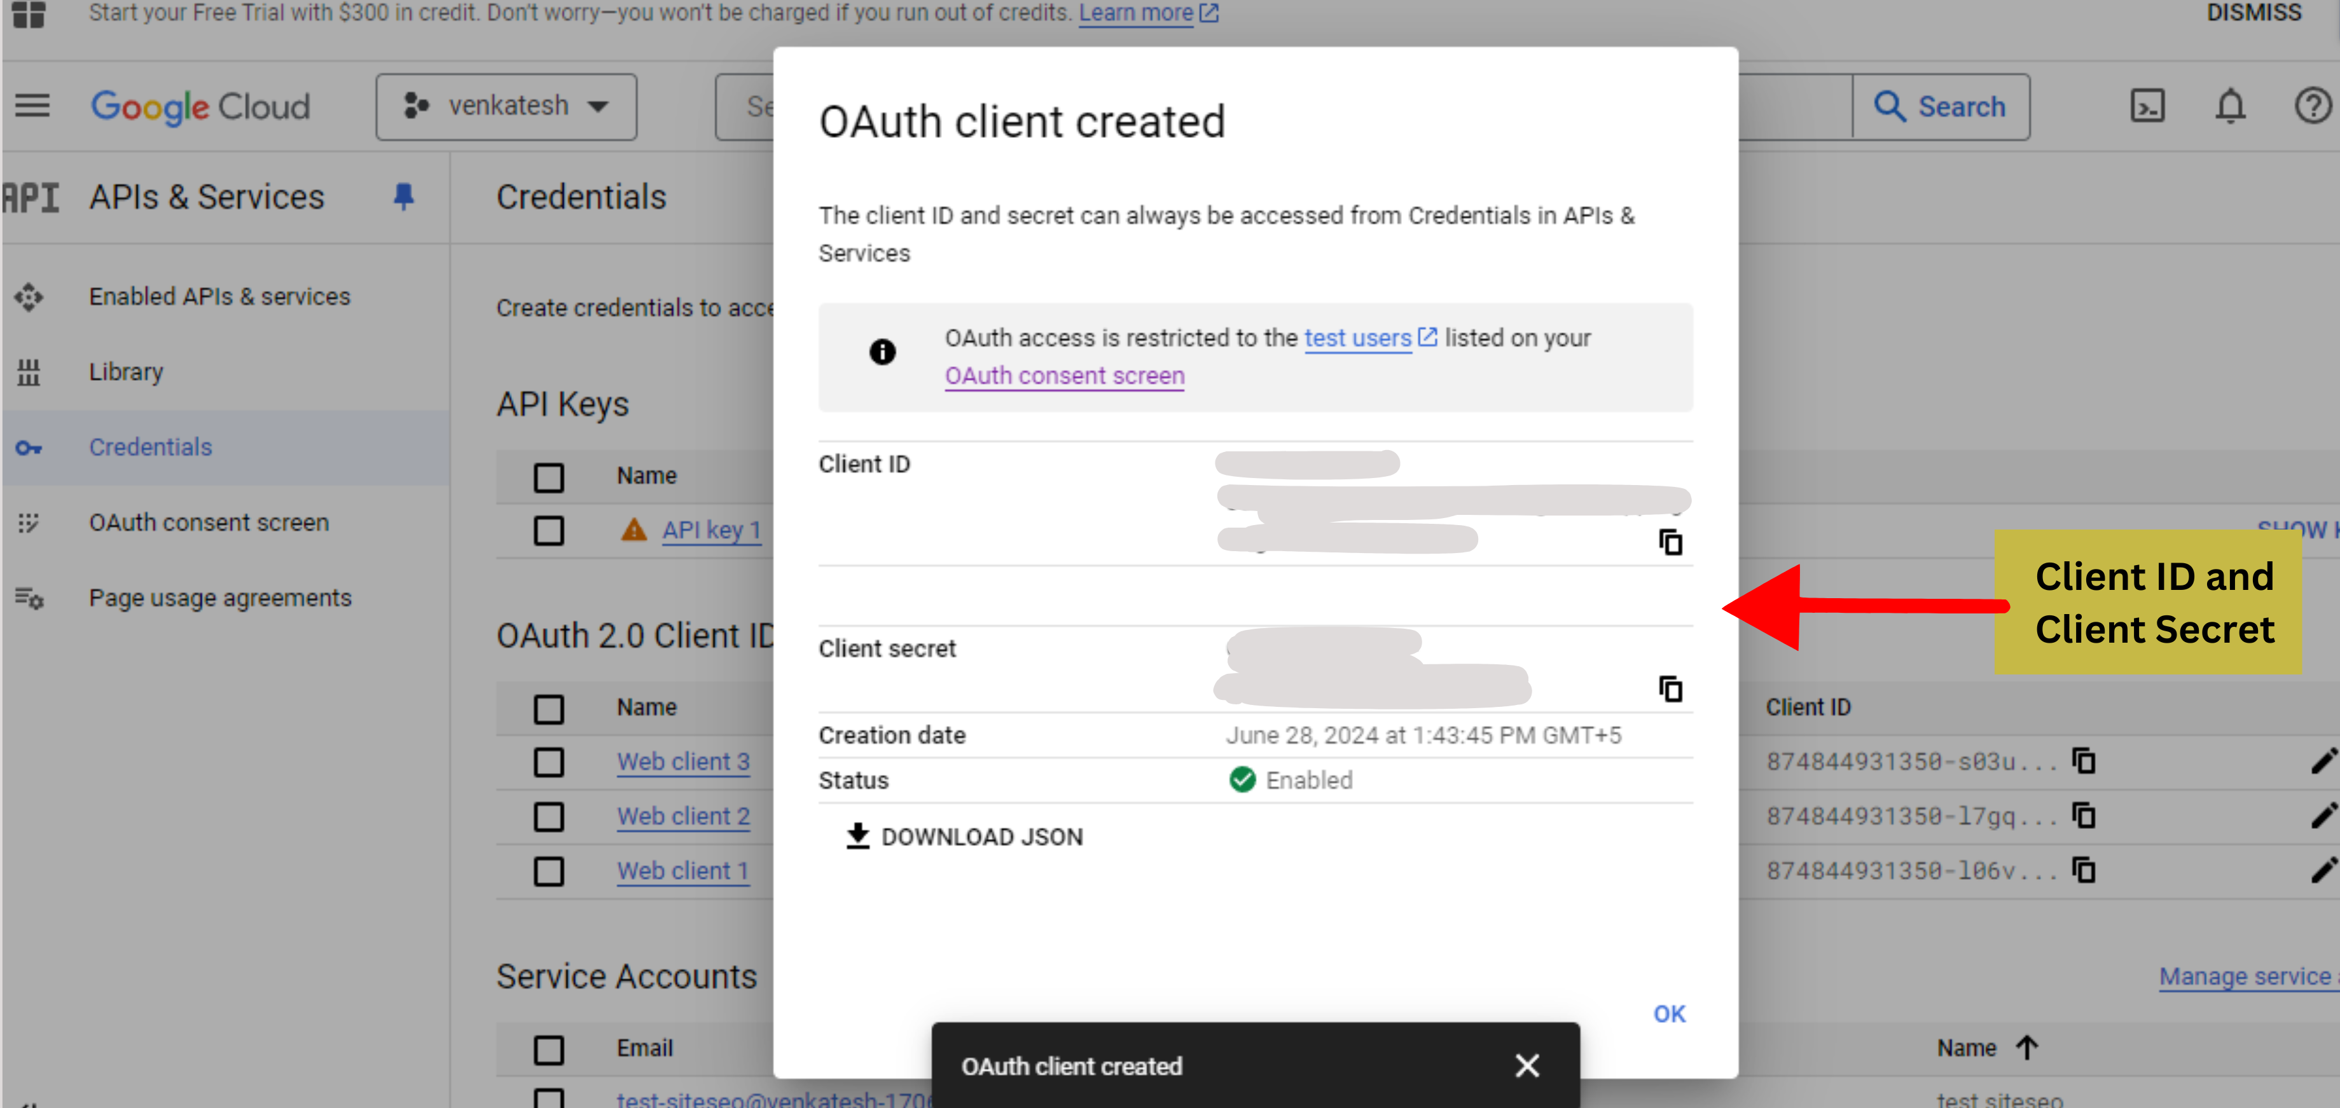Check the Web client 1 checkbox
Viewport: 2340px width, 1108px height.
click(549, 870)
